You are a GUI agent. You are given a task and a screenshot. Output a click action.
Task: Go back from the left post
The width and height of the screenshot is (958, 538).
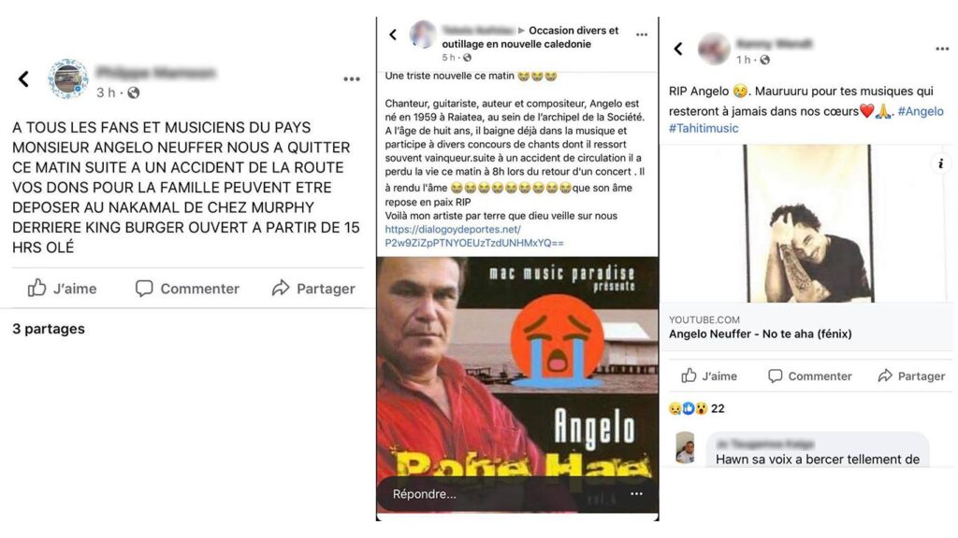pos(23,78)
